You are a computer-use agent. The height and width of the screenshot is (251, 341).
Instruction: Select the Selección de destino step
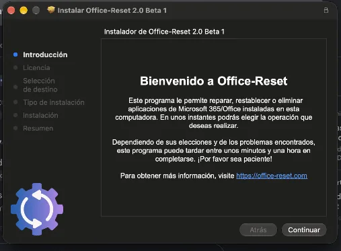pos(40,85)
